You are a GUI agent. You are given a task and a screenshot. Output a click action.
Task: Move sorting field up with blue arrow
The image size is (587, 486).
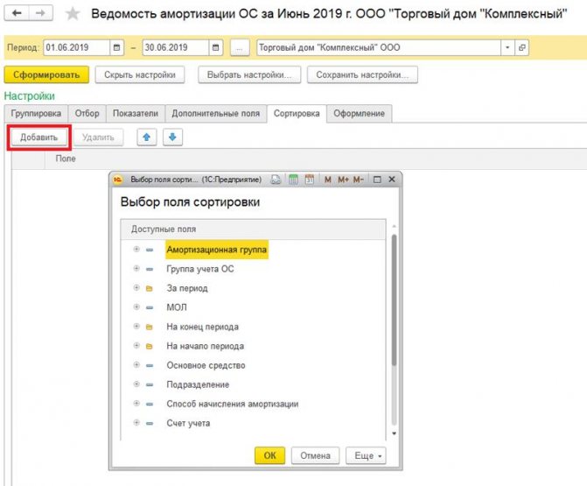[x=147, y=137]
